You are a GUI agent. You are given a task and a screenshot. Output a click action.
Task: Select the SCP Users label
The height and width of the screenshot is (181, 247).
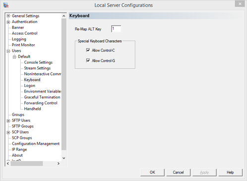[20, 132]
